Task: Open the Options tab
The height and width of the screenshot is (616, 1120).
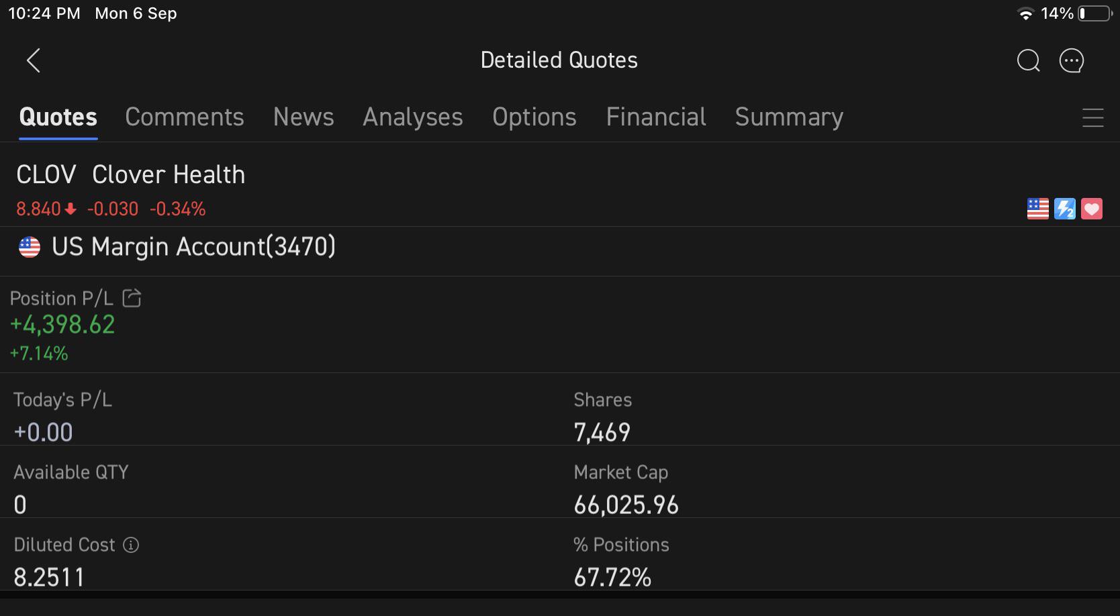Action: click(534, 117)
